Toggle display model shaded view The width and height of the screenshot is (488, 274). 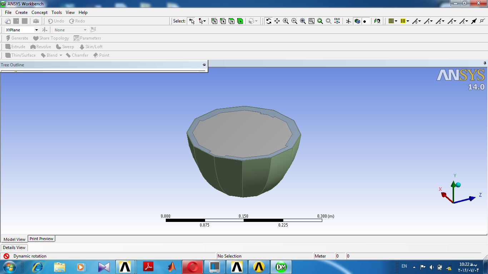tap(357, 21)
